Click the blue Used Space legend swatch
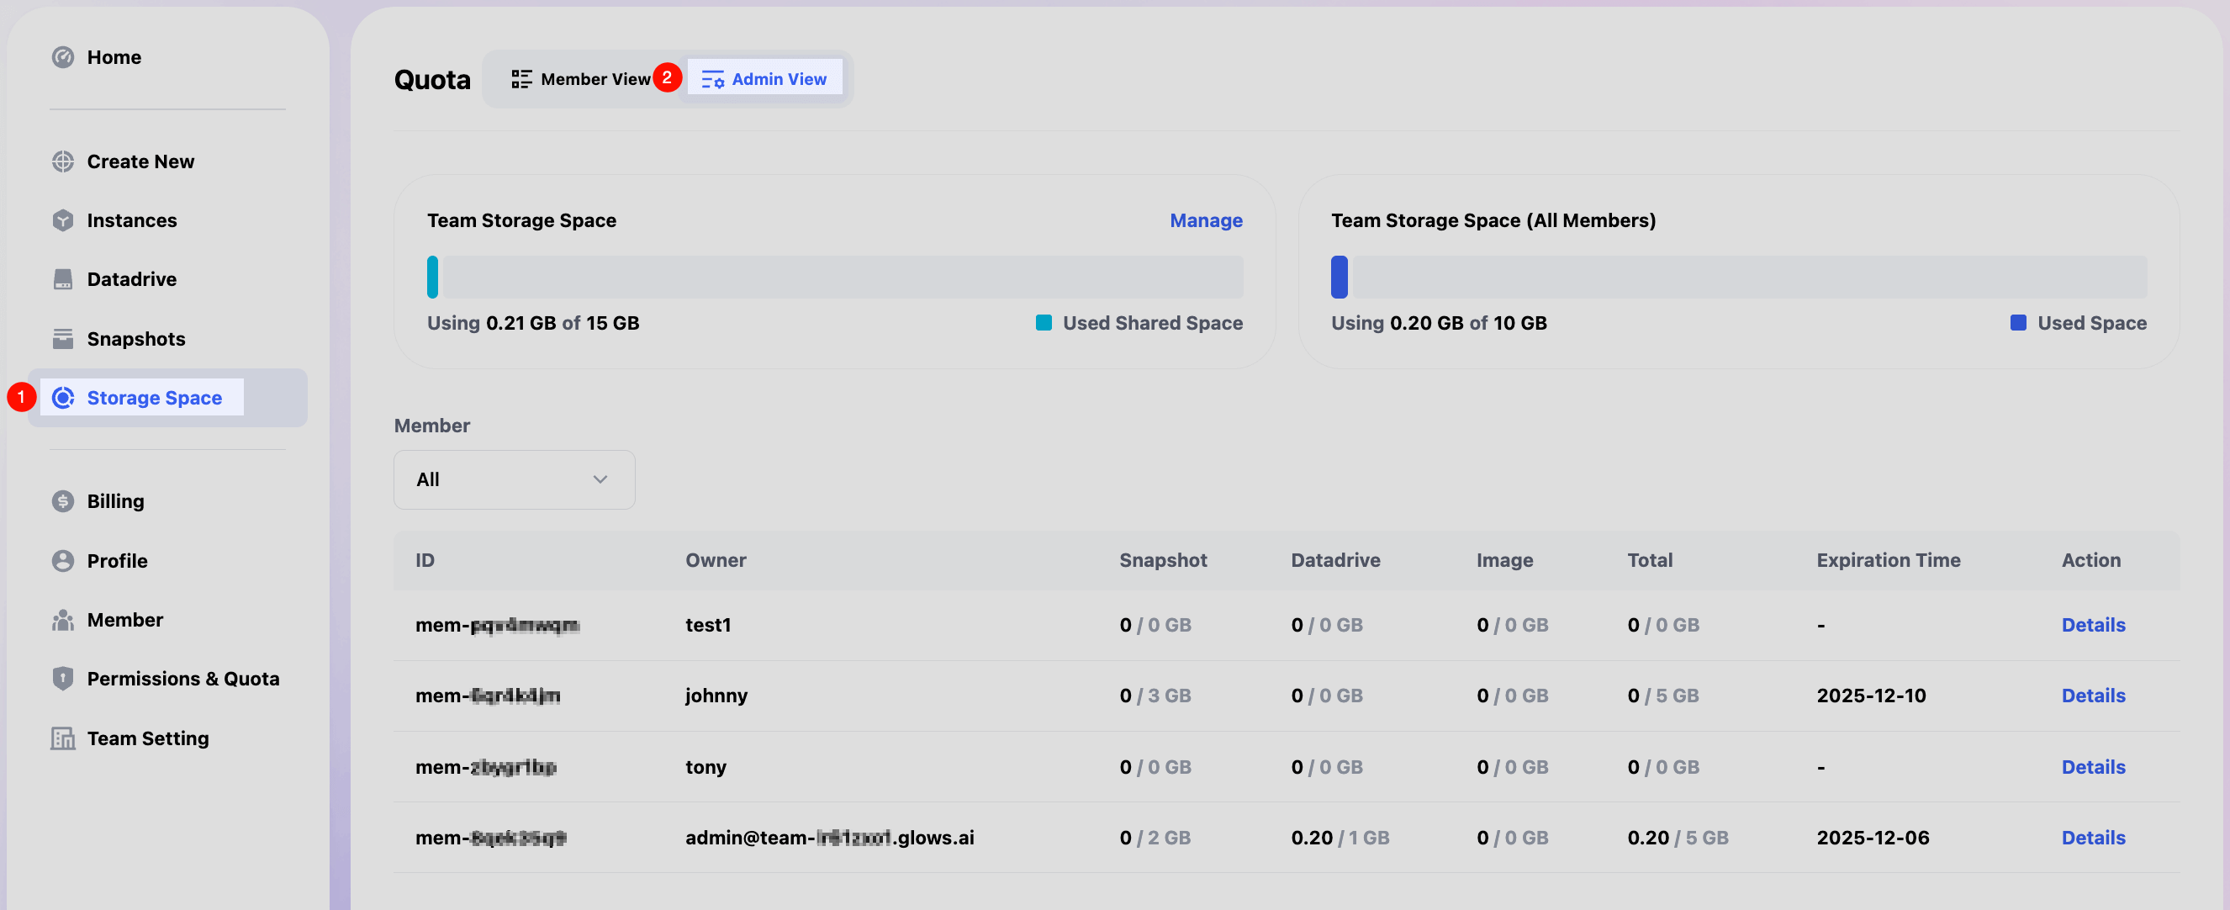 (2017, 323)
